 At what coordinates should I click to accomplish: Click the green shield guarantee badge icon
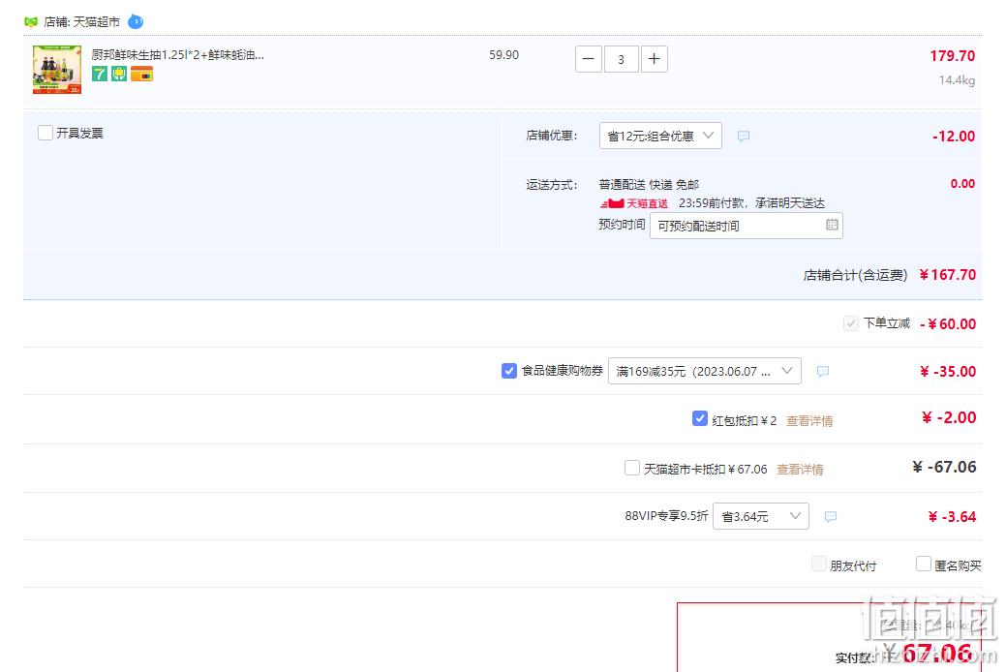[119, 74]
